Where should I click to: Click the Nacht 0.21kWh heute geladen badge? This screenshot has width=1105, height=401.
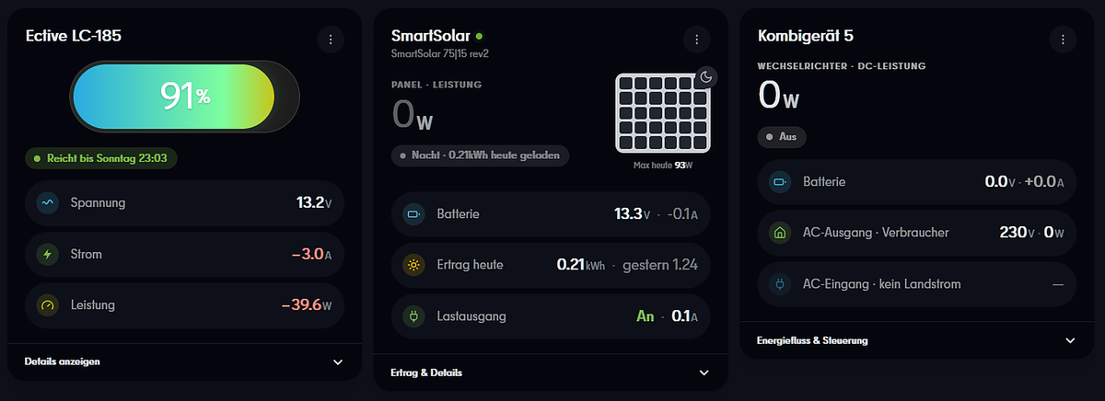click(480, 155)
